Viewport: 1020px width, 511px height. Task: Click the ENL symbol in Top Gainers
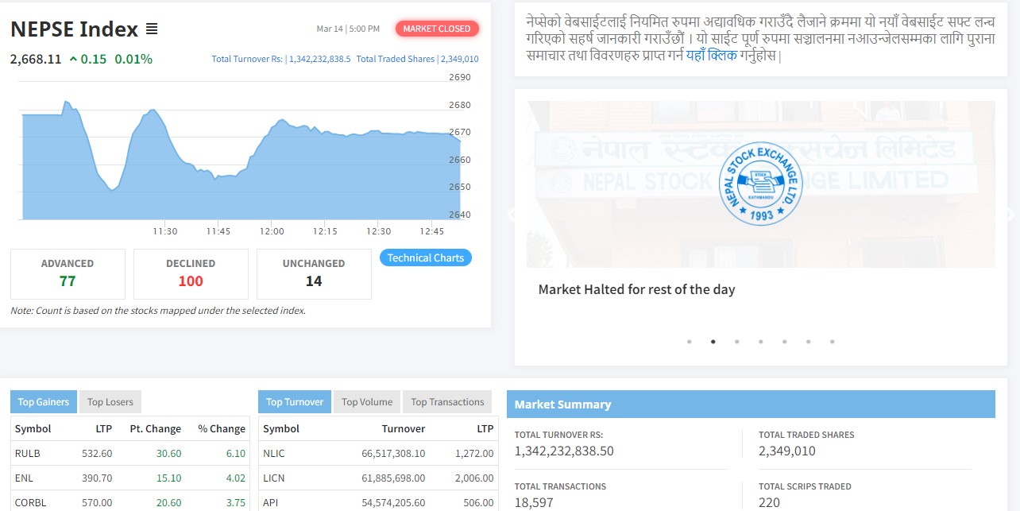(24, 478)
